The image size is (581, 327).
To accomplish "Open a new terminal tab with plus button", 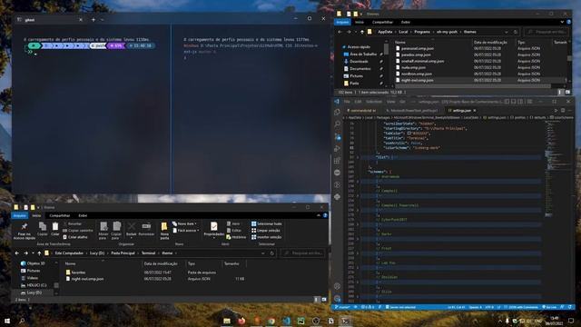I will tap(94, 20).
